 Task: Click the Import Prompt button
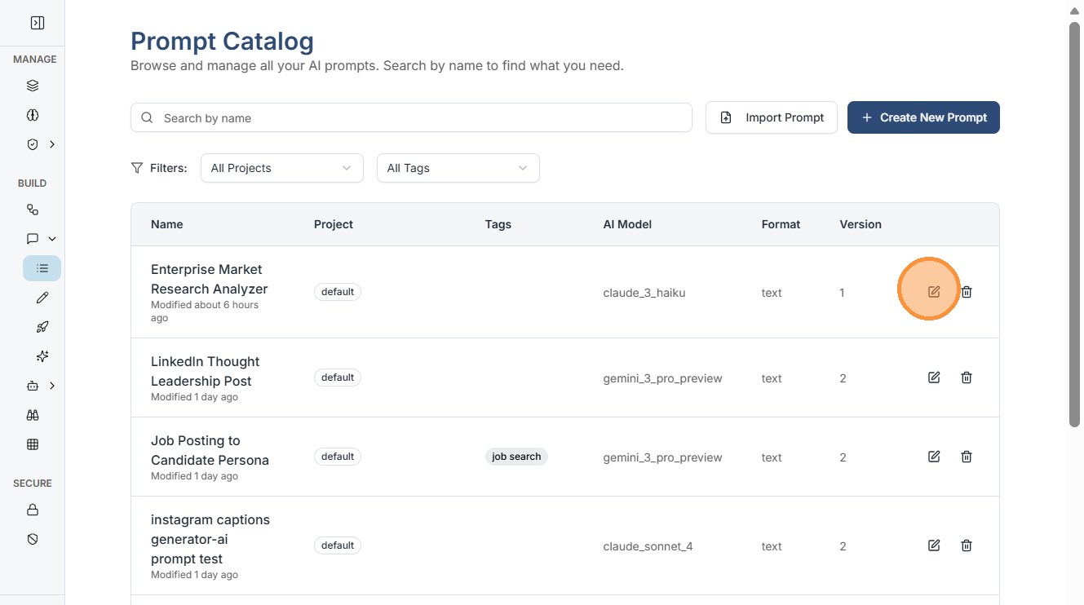(771, 117)
